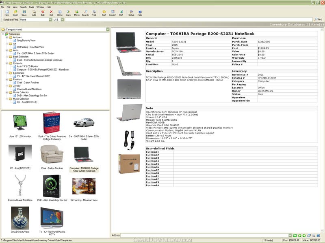This screenshot has width=325, height=243.
Task: Open the Category\Name view dropdown
Action: pos(108,29)
